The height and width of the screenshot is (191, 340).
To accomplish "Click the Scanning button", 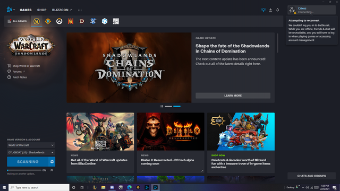I will tap(28, 162).
